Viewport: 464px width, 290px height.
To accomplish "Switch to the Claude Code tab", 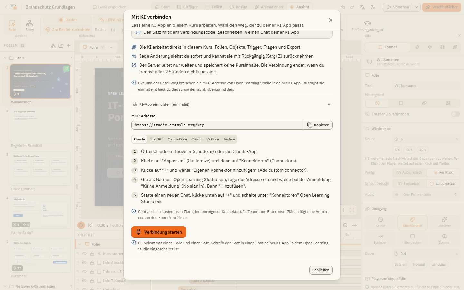I will pyautogui.click(x=177, y=139).
